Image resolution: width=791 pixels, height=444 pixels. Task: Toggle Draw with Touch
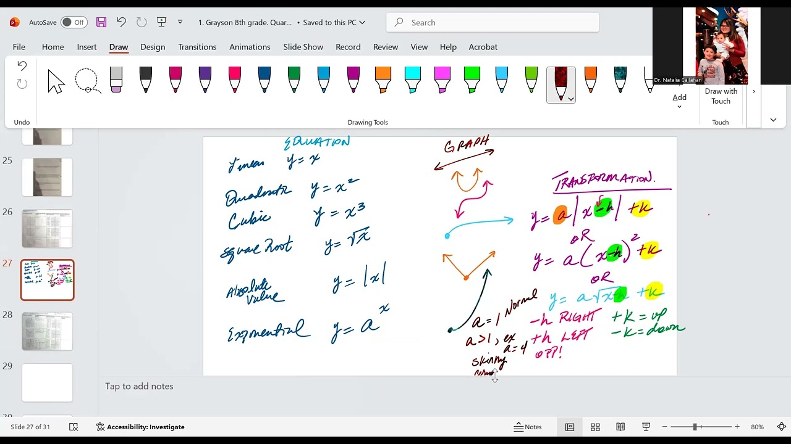point(721,96)
